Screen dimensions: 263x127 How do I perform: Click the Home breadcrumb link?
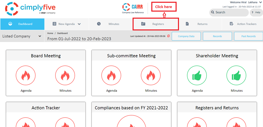point(50,33)
